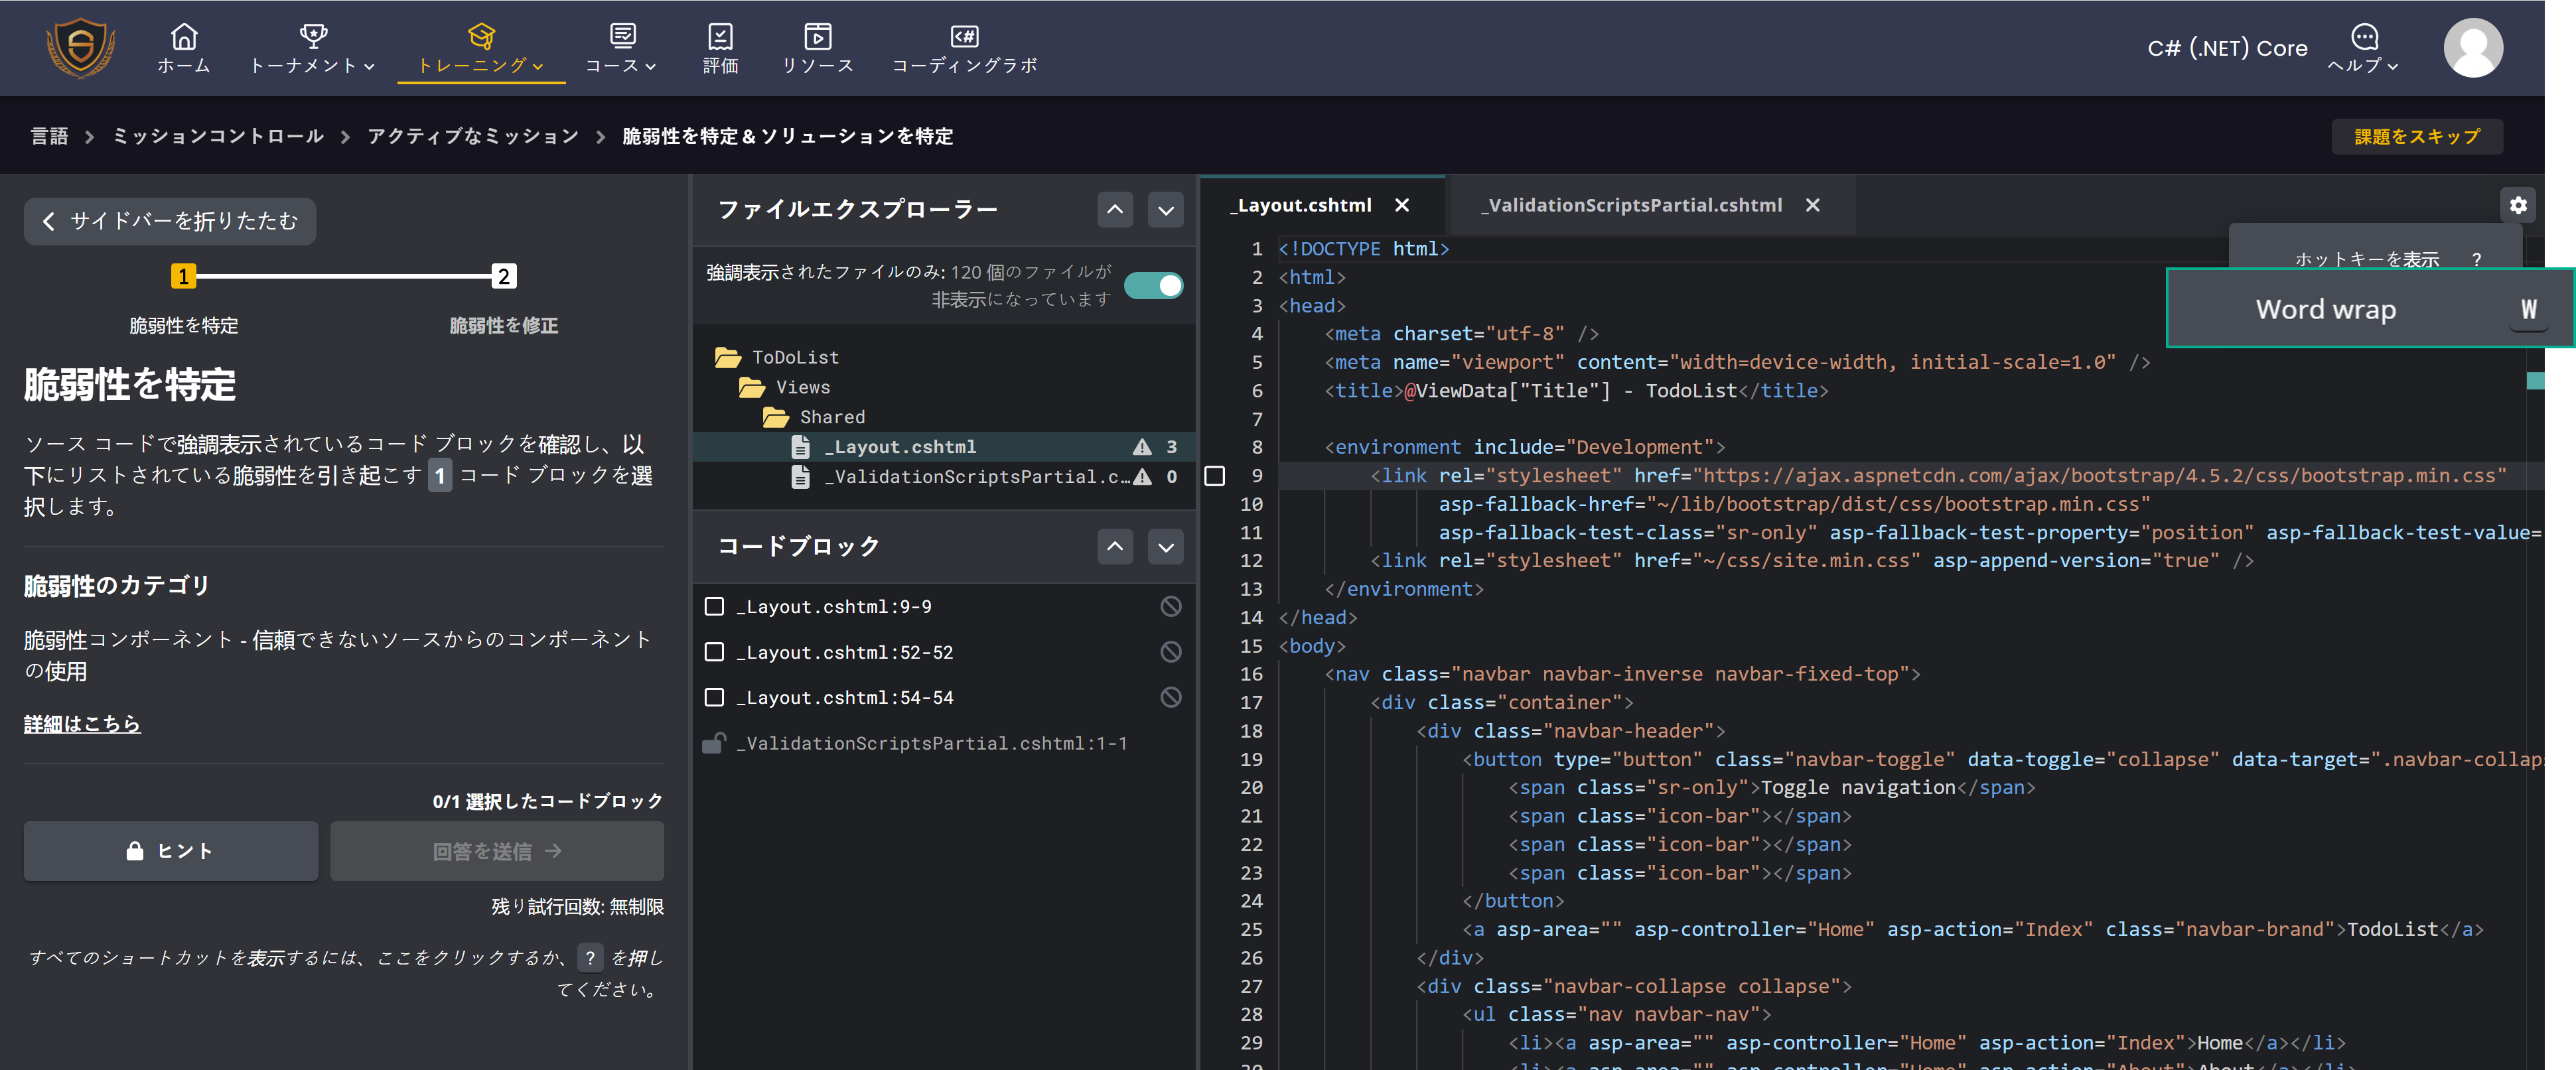Click line number 12 in editor
Viewport: 2576px width, 1070px height.
coord(1251,561)
